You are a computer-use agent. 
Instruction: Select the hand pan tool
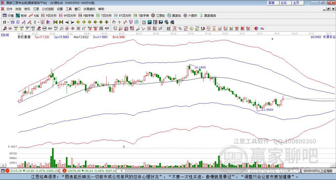[114, 22]
